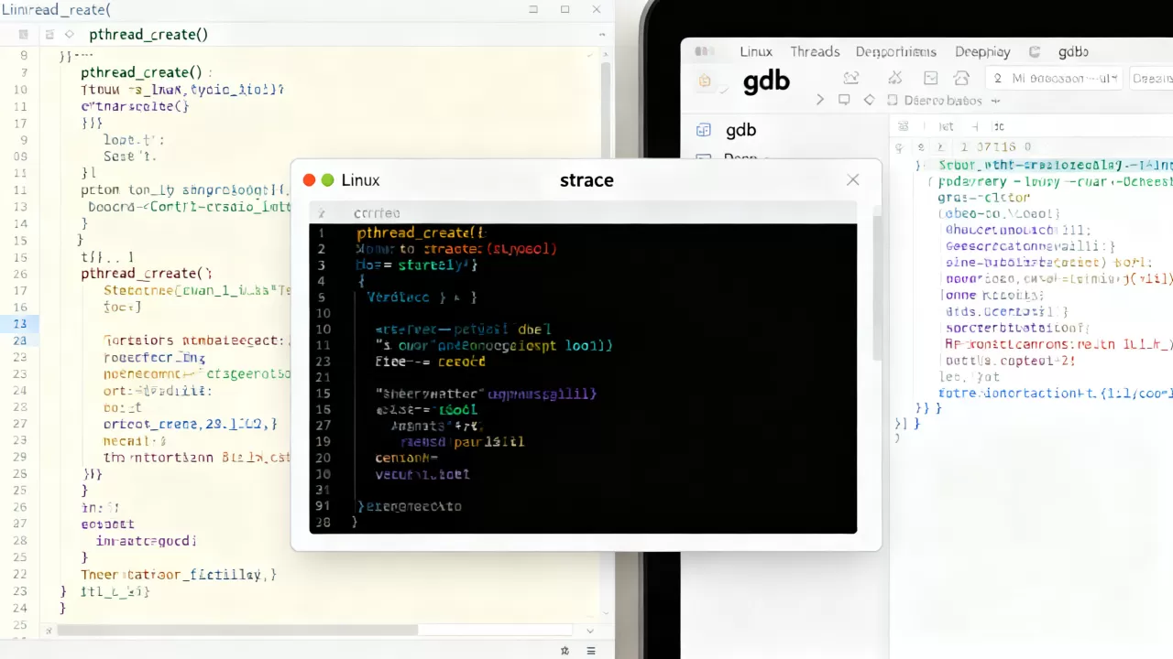Click the orange icon beside the gdb heading
This screenshot has height=659, width=1173.
[705, 81]
